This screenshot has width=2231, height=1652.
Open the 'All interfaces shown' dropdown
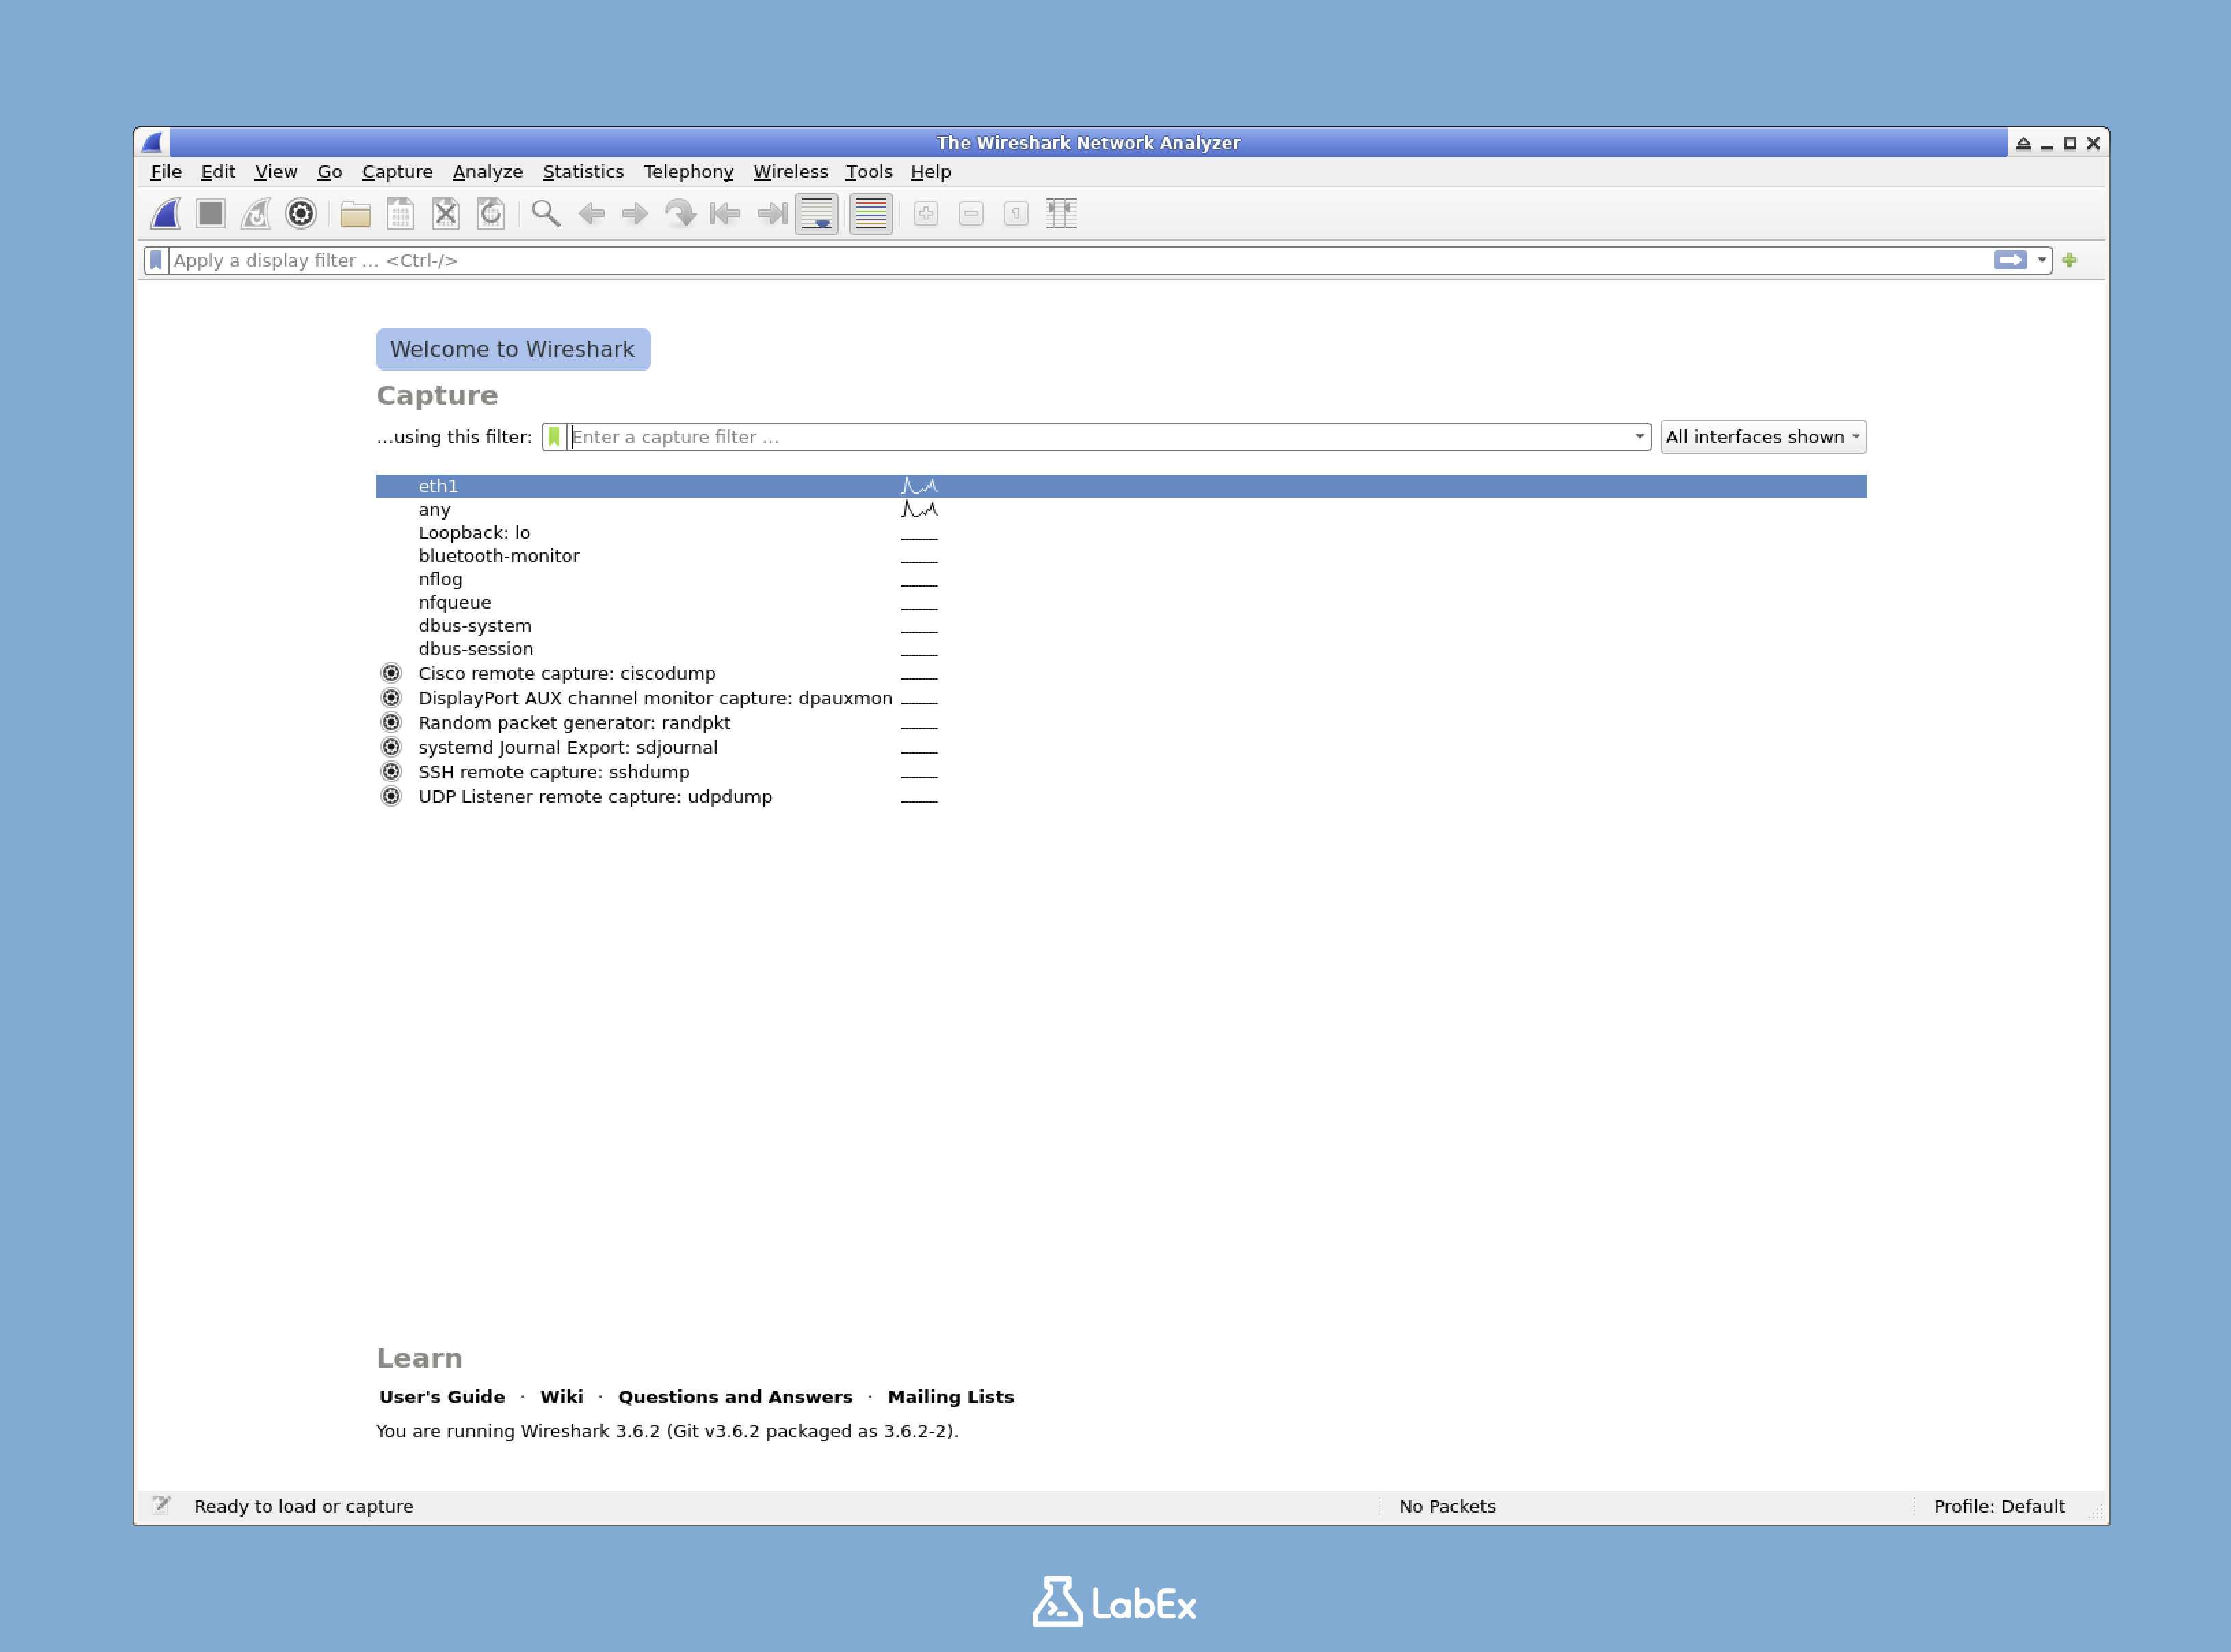1762,436
